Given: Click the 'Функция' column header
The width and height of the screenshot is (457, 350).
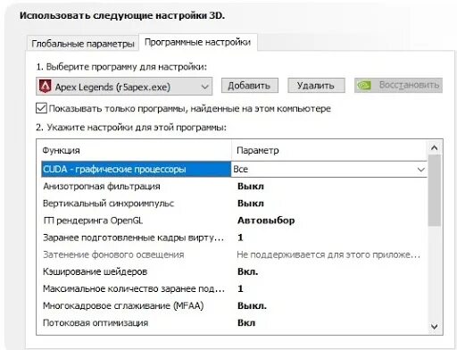Looking at the screenshot, I should (62, 150).
